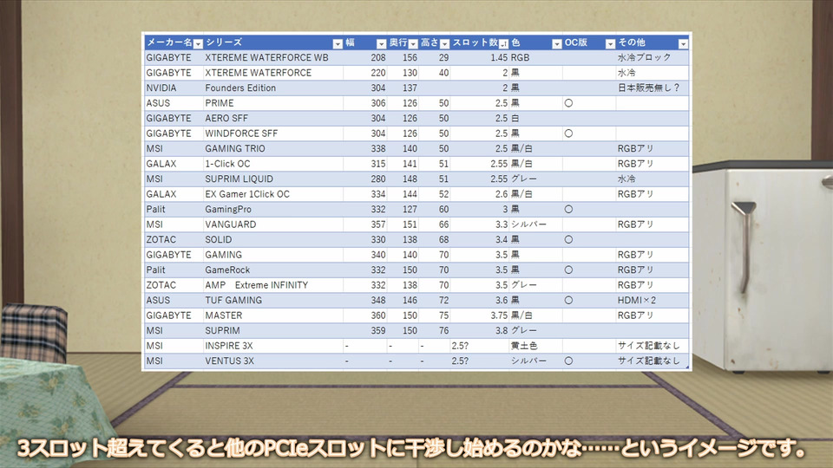Image resolution: width=833 pixels, height=468 pixels.
Task: Click the 3.3 slot count cell
Action: tap(480, 224)
